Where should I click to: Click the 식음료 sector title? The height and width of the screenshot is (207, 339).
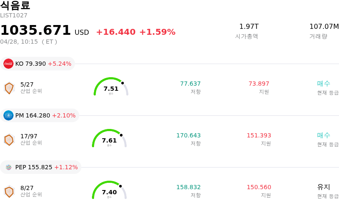coord(15,6)
